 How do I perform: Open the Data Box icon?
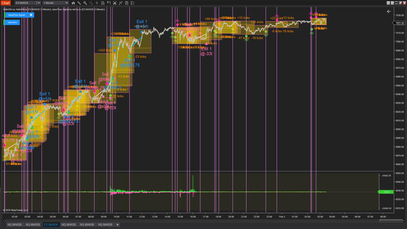[x=103, y=3]
